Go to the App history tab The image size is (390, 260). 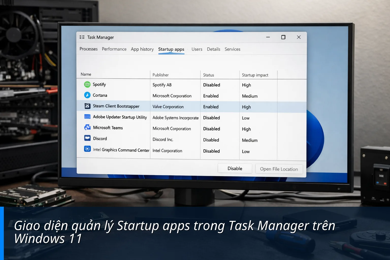(142, 49)
